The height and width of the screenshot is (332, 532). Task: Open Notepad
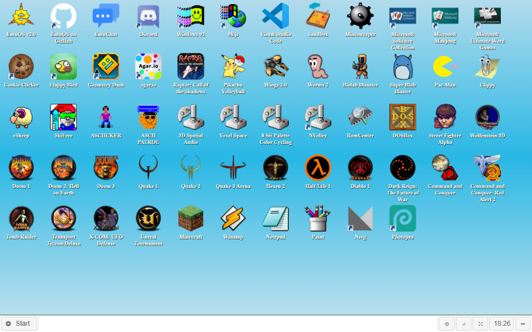[276, 219]
